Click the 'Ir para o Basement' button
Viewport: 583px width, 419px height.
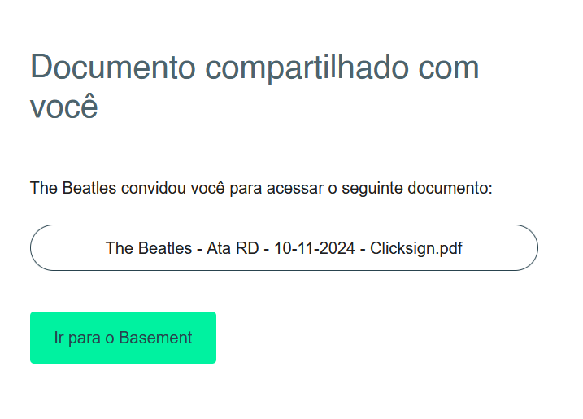(123, 338)
